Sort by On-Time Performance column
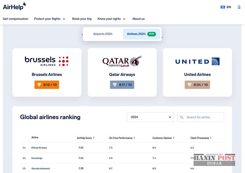 click(x=122, y=138)
